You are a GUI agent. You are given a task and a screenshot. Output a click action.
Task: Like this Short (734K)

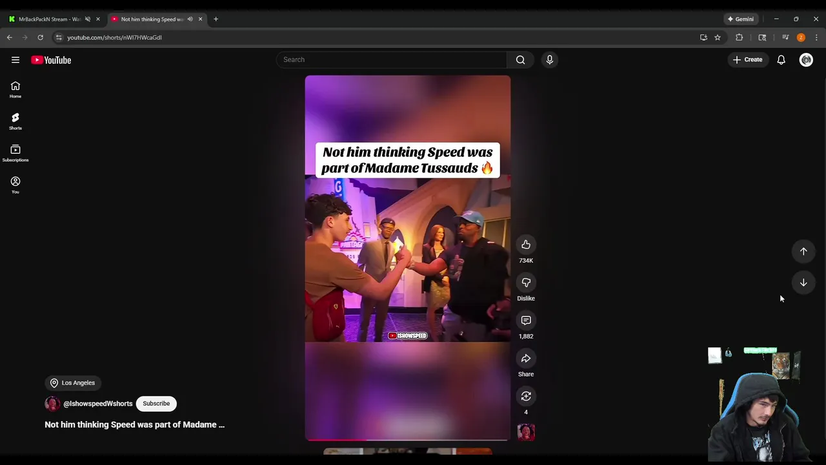pyautogui.click(x=526, y=245)
